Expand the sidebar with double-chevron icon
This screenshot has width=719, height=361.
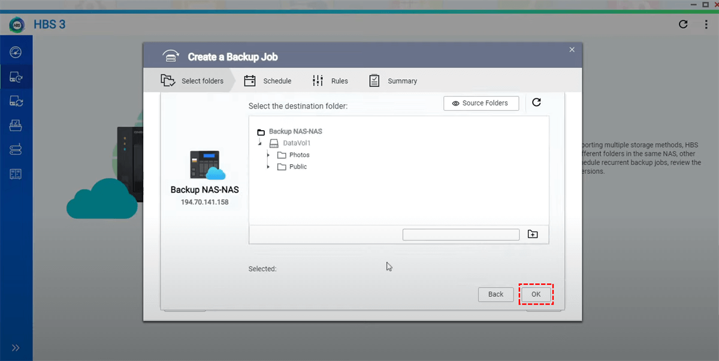click(x=16, y=348)
